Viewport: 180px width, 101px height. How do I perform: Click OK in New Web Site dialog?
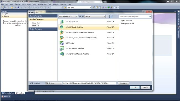tap(135, 87)
